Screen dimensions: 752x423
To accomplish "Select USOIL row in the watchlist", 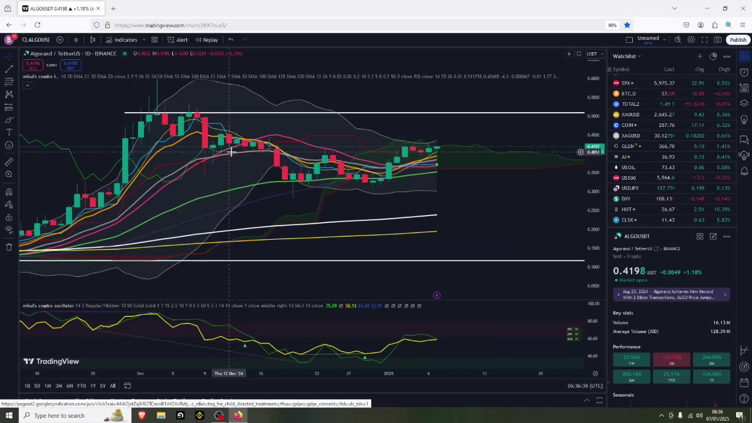I will pyautogui.click(x=672, y=167).
